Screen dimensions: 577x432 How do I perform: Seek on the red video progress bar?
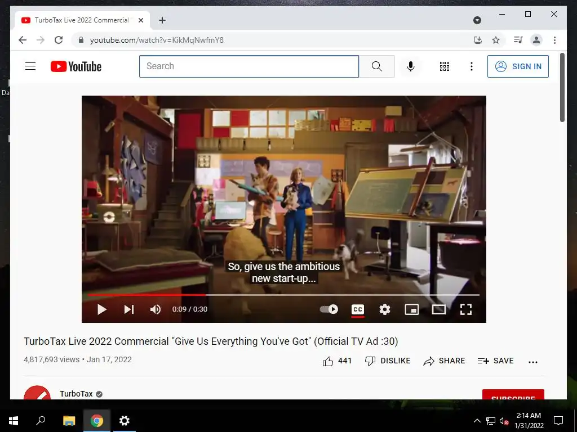click(x=283, y=295)
